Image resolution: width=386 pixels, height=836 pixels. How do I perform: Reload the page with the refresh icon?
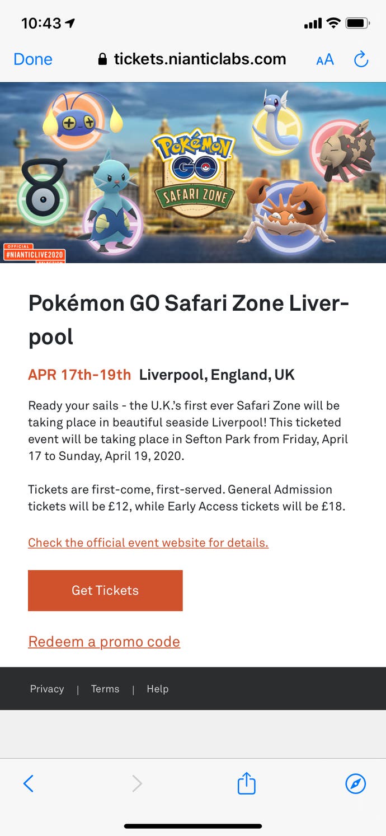(x=361, y=59)
